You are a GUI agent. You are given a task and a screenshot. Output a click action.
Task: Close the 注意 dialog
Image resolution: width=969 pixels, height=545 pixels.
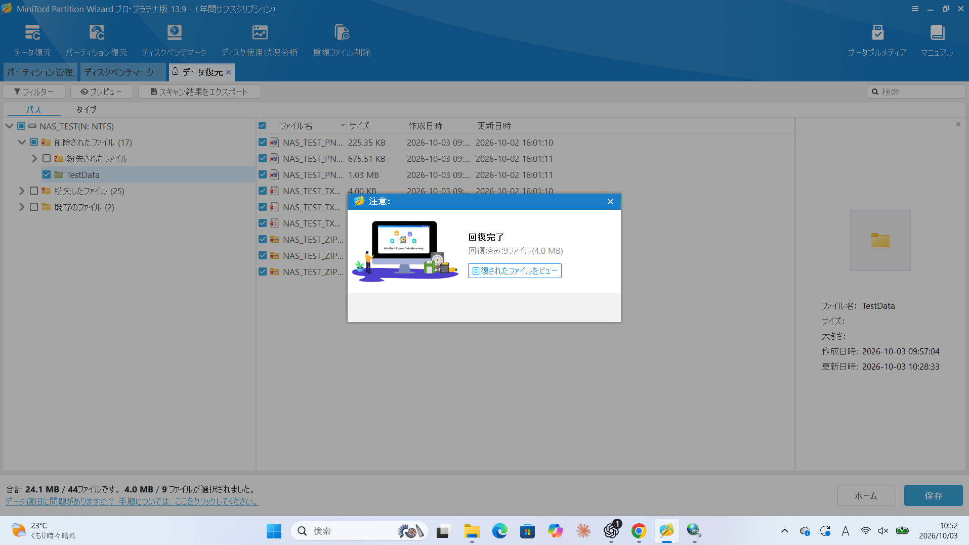pyautogui.click(x=610, y=201)
